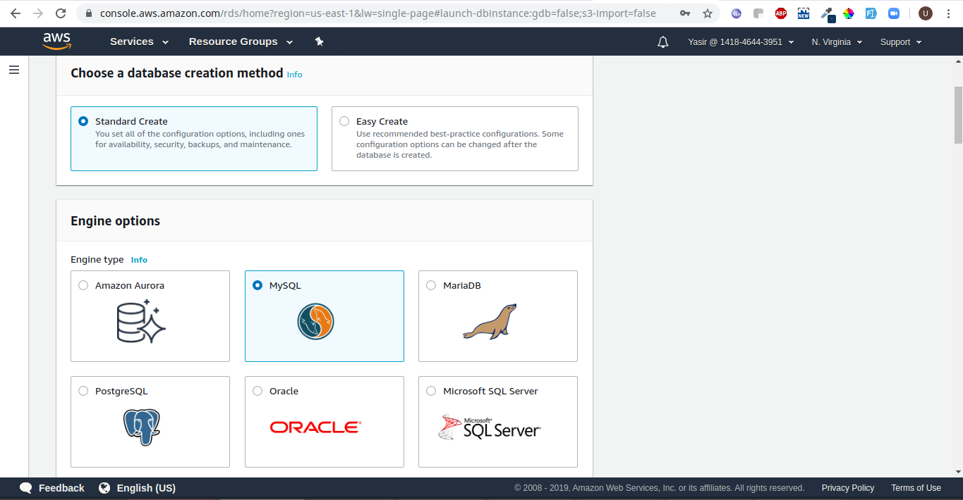963x500 pixels.
Task: Choose Amazon Aurora engine radio
Action: [x=83, y=285]
